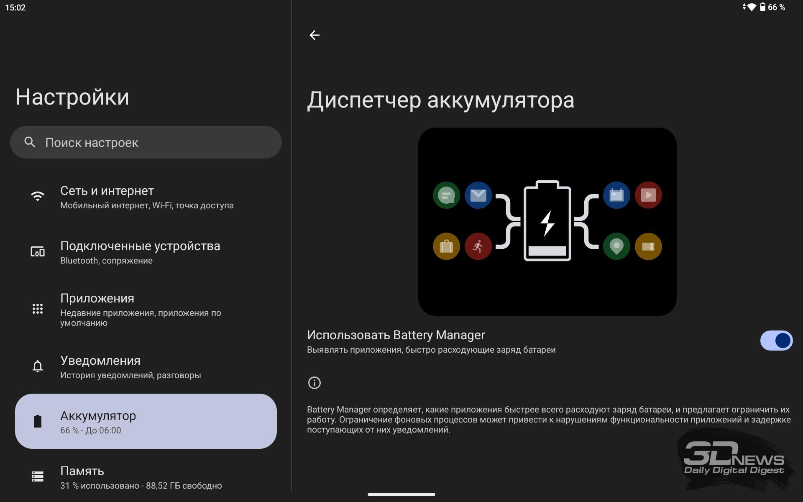Click the blue mail icon in illustration
Screen dimensions: 803x502
478,195
